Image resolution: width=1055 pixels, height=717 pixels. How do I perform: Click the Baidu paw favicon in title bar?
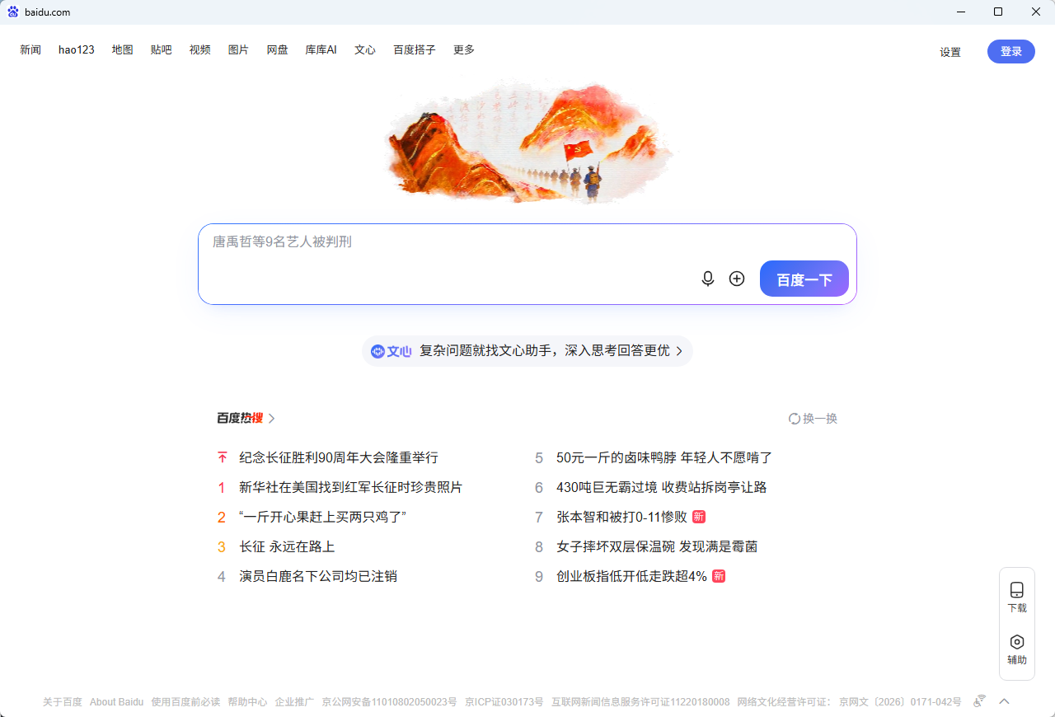pyautogui.click(x=13, y=12)
